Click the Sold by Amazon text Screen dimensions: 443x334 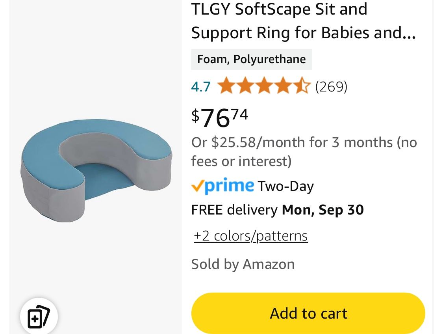coord(243,264)
